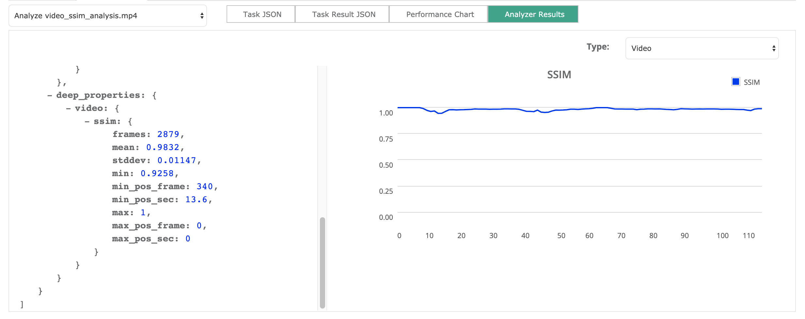This screenshot has width=805, height=319.
Task: Open the Performance Chart tab
Action: pos(438,14)
